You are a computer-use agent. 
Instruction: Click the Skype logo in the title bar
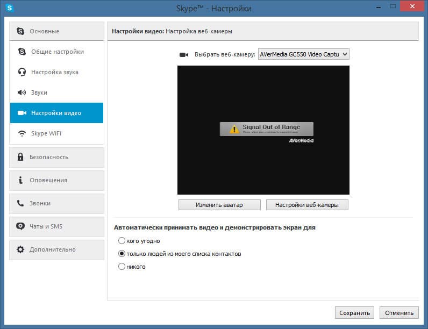click(10, 8)
